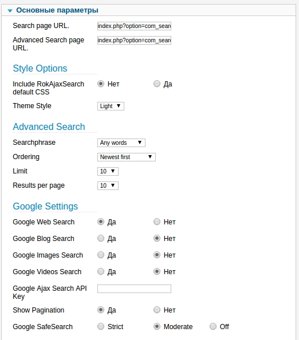Viewport: 299px width, 340px height.
Task: Open the Ordering dropdown
Action: 127,157
